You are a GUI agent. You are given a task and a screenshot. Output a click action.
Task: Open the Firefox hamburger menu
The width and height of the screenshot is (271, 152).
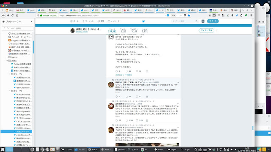[251, 15]
